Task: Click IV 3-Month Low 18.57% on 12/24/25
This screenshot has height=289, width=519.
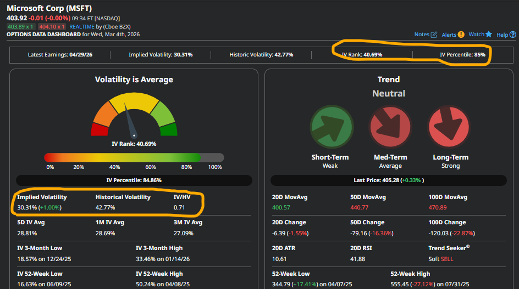Action: [44, 259]
